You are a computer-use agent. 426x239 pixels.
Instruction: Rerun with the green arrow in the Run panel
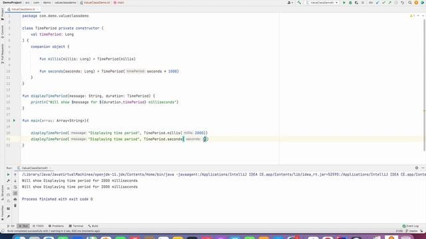(x=8, y=175)
